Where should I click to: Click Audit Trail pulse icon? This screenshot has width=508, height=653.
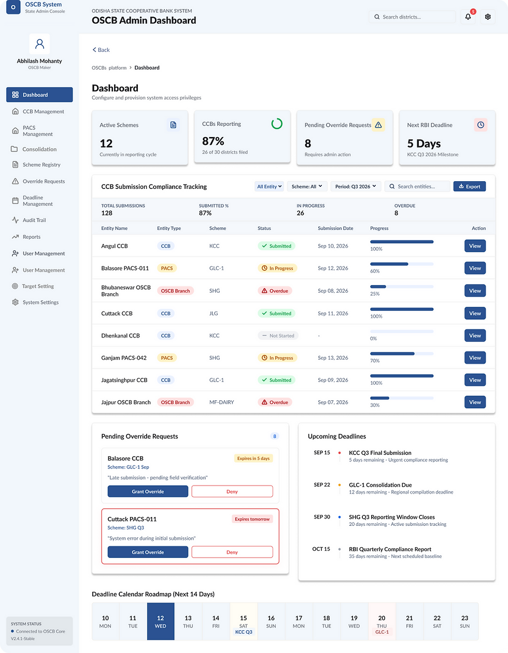click(15, 220)
